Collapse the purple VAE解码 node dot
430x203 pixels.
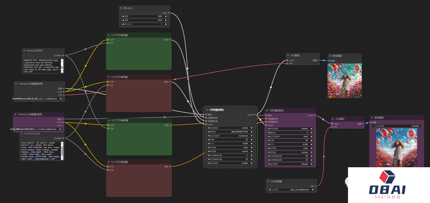pos(333,119)
